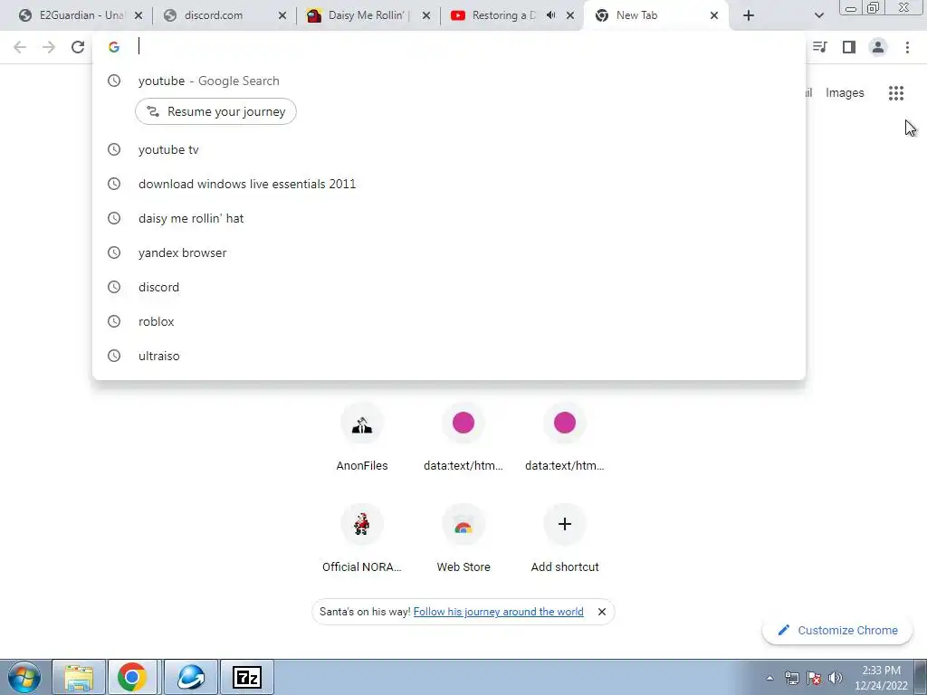Click the browser Back arrow
The width and height of the screenshot is (927, 695).
pos(20,47)
